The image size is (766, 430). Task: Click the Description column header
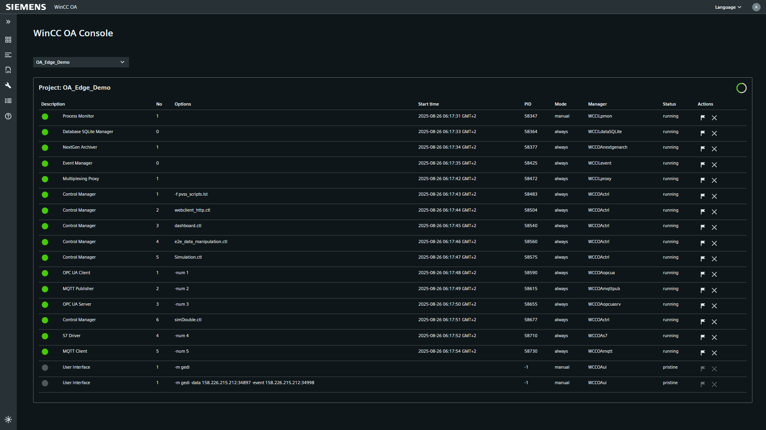pos(53,104)
